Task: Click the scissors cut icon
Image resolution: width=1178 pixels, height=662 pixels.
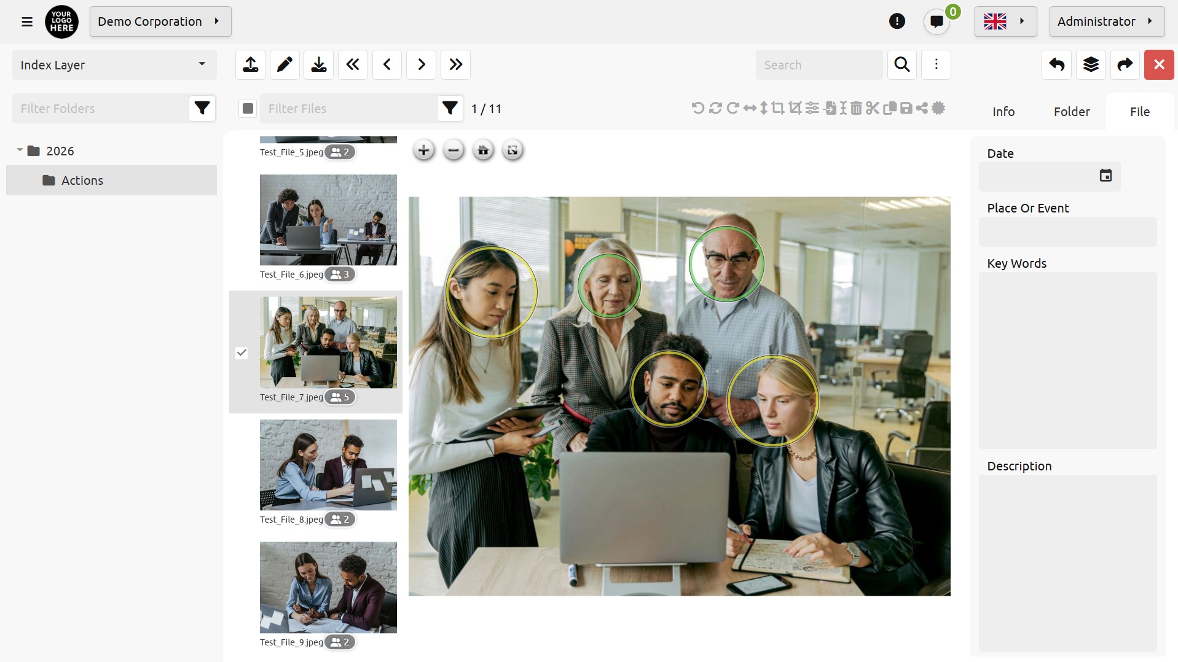Action: 873,108
